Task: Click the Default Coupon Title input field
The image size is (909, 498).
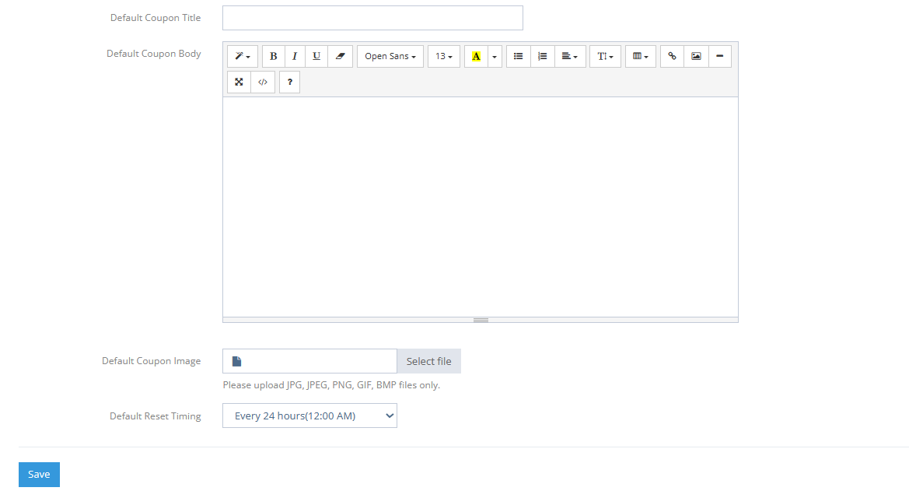Action: tap(372, 18)
